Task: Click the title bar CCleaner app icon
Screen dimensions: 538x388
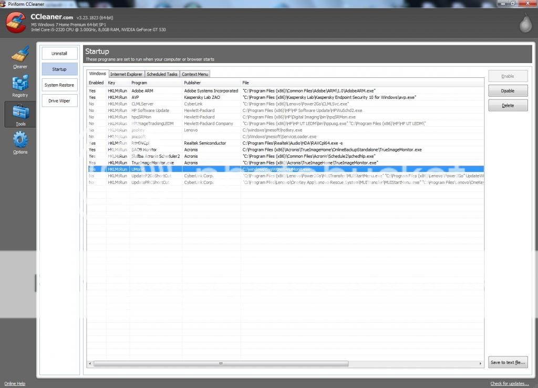Action: 3,4
